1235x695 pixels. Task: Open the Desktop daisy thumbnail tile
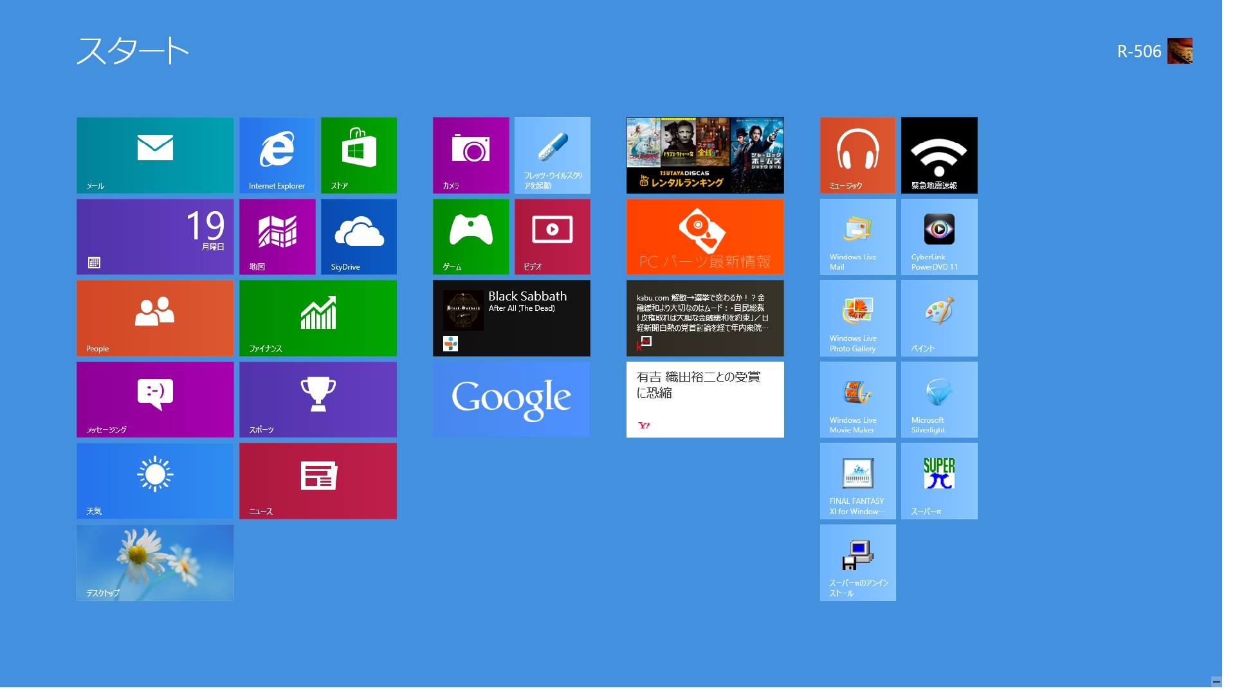[155, 562]
